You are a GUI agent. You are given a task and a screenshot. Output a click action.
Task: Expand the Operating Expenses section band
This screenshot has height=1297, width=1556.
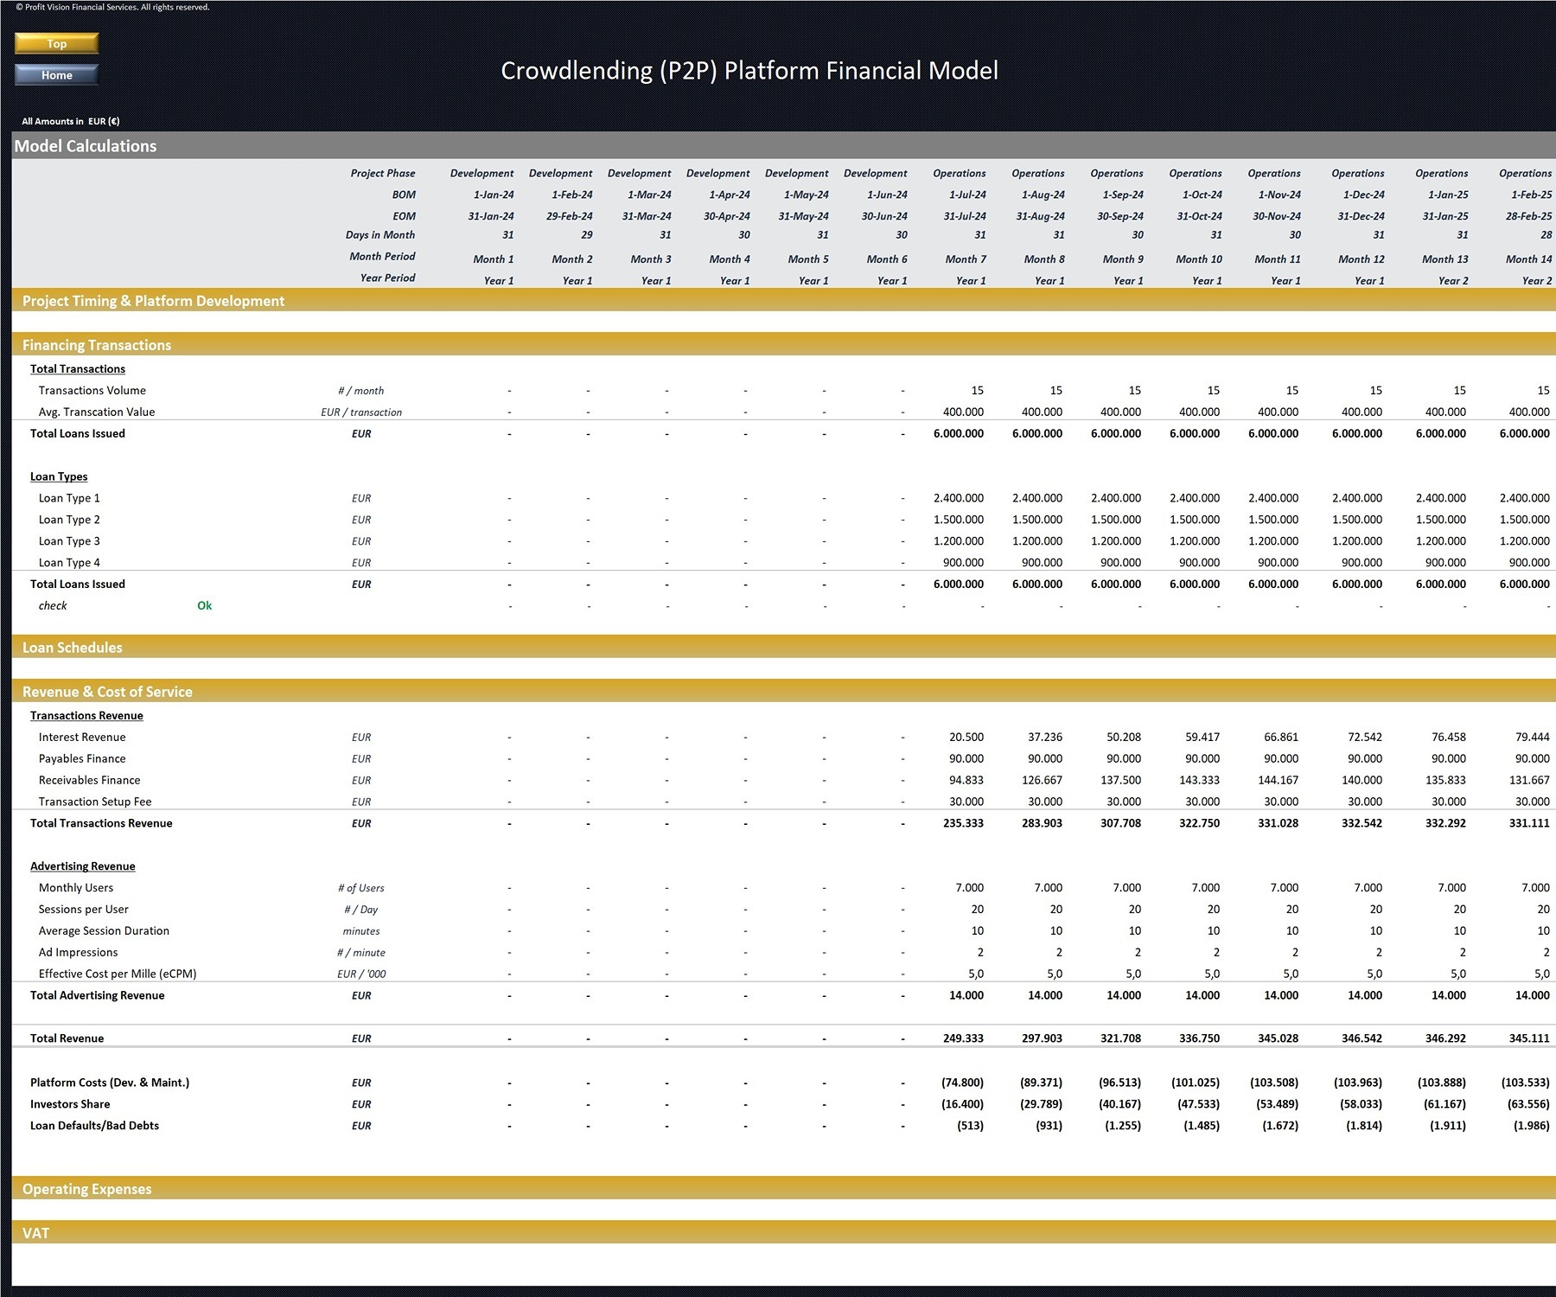pyautogui.click(x=783, y=1189)
